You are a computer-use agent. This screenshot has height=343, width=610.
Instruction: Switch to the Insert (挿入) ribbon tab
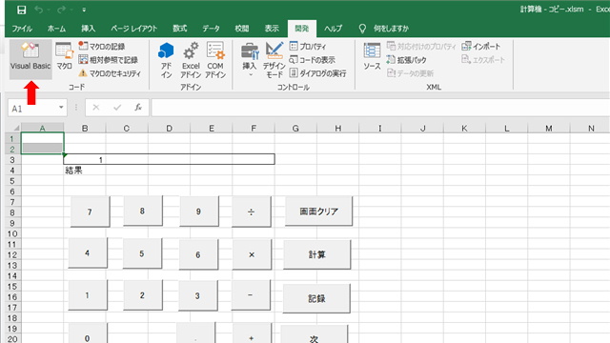tap(88, 29)
